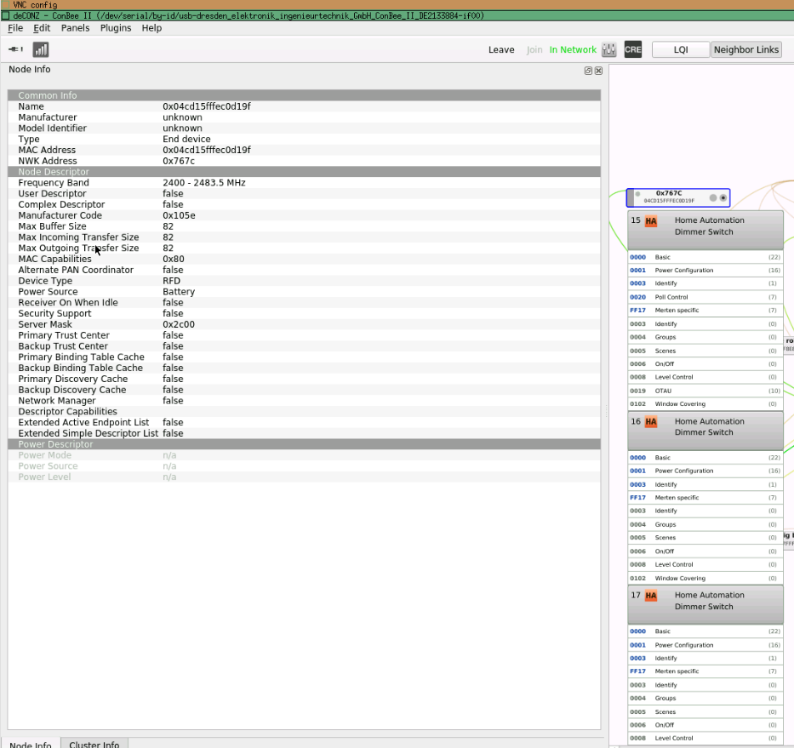
Task: Click the device connect plug icon
Action: coord(15,49)
